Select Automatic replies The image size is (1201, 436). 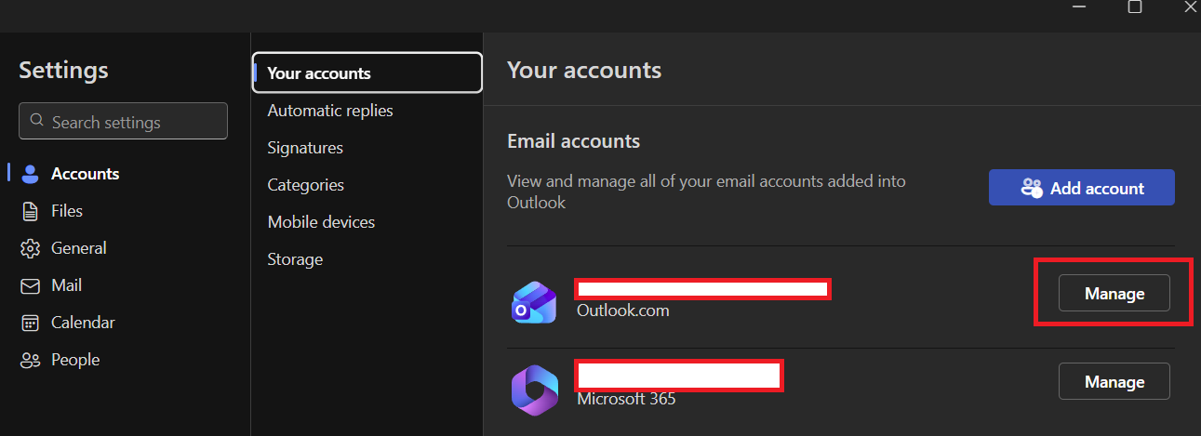click(330, 111)
